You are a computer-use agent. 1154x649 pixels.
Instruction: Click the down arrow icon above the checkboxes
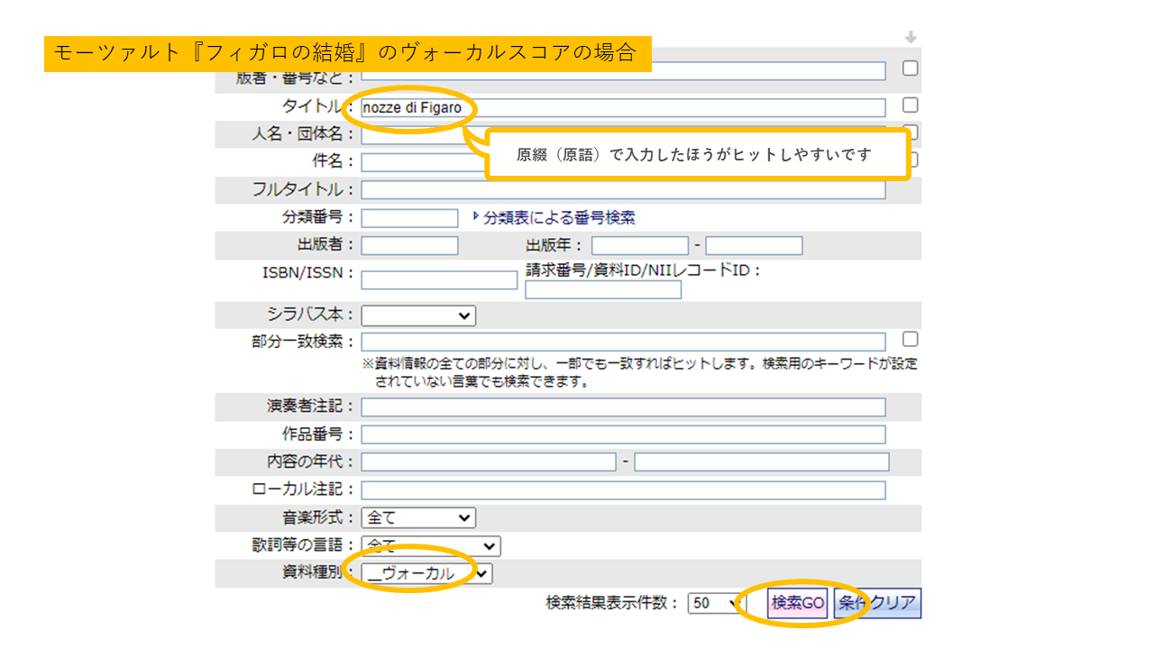[x=911, y=38]
